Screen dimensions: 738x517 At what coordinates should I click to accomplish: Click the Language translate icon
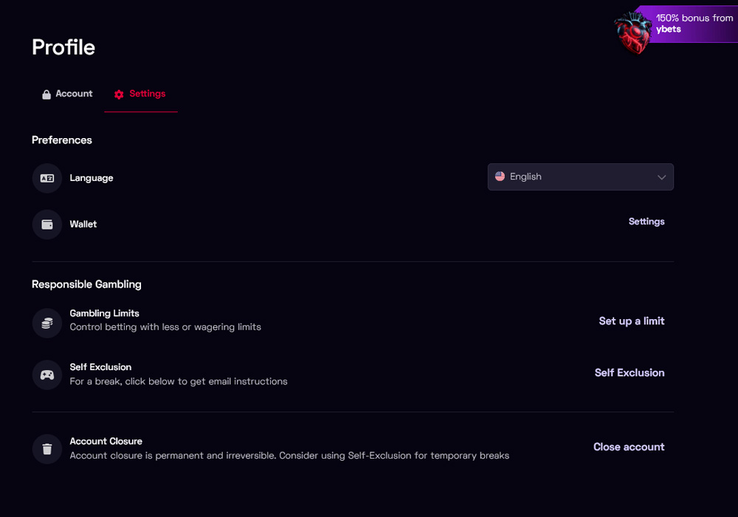pos(47,178)
